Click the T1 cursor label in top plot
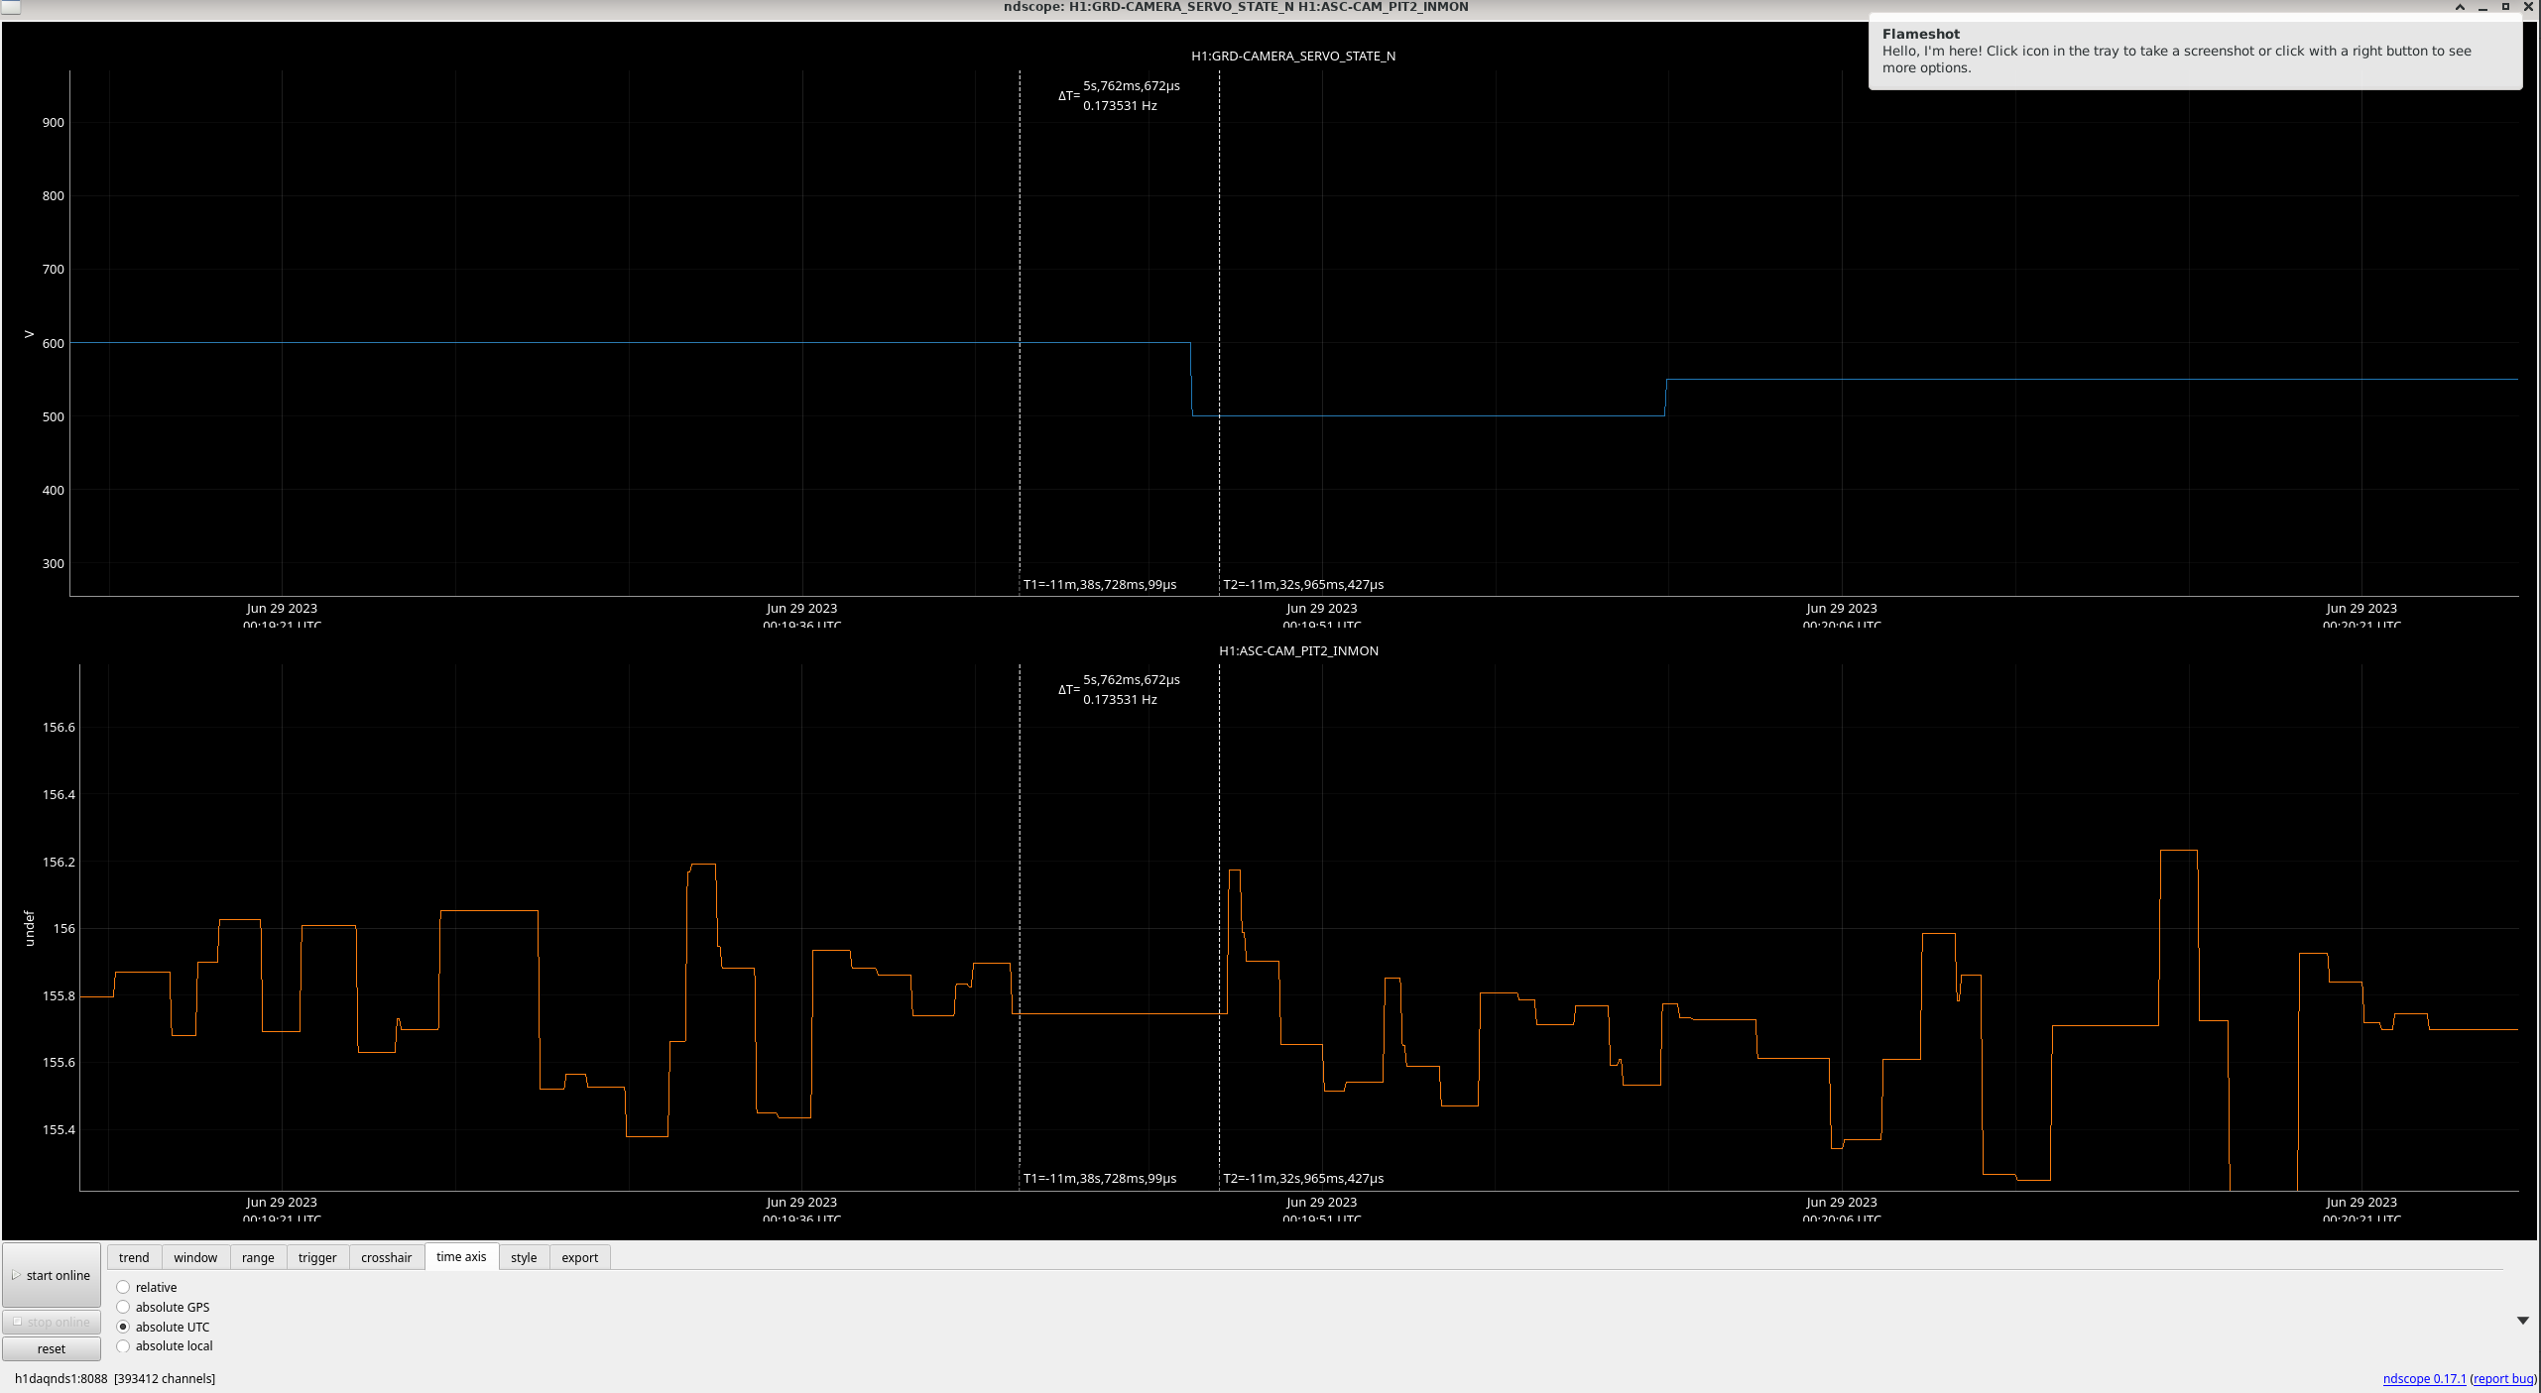This screenshot has width=2541, height=1393. point(1100,584)
